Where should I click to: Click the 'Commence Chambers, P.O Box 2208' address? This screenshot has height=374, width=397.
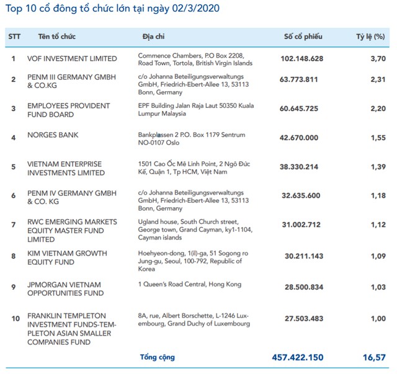[195, 60]
